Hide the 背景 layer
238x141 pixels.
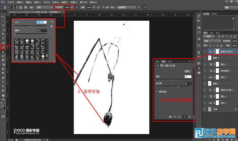(205, 109)
